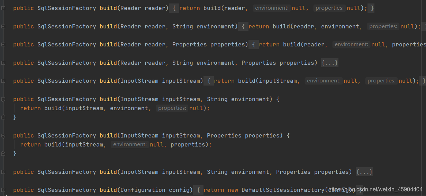
Task: Click 'environment:' hint in build(Reader reader, Properties properties) line
Action: pos(351,44)
